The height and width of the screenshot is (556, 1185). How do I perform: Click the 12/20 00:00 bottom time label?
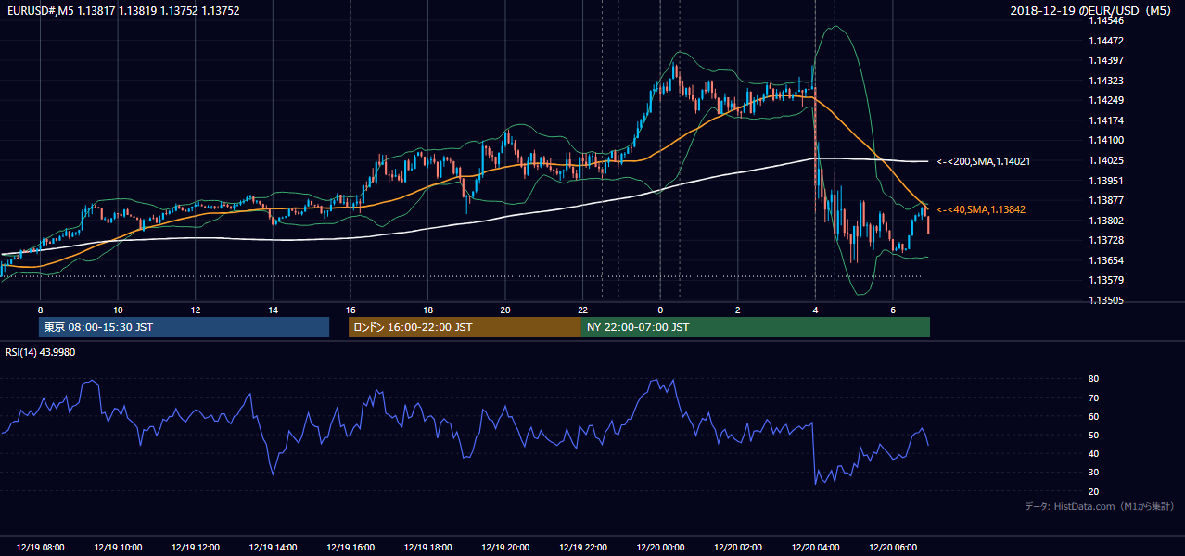660,548
